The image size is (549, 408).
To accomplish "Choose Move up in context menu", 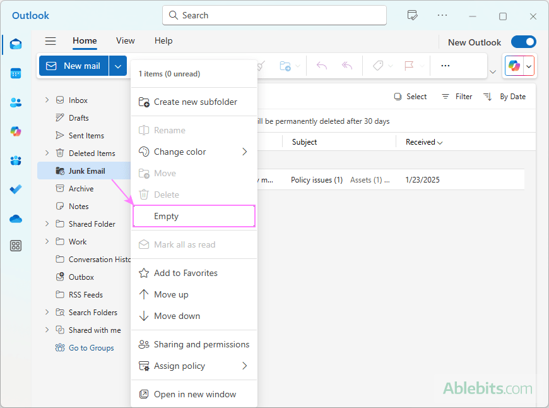I will point(194,294).
